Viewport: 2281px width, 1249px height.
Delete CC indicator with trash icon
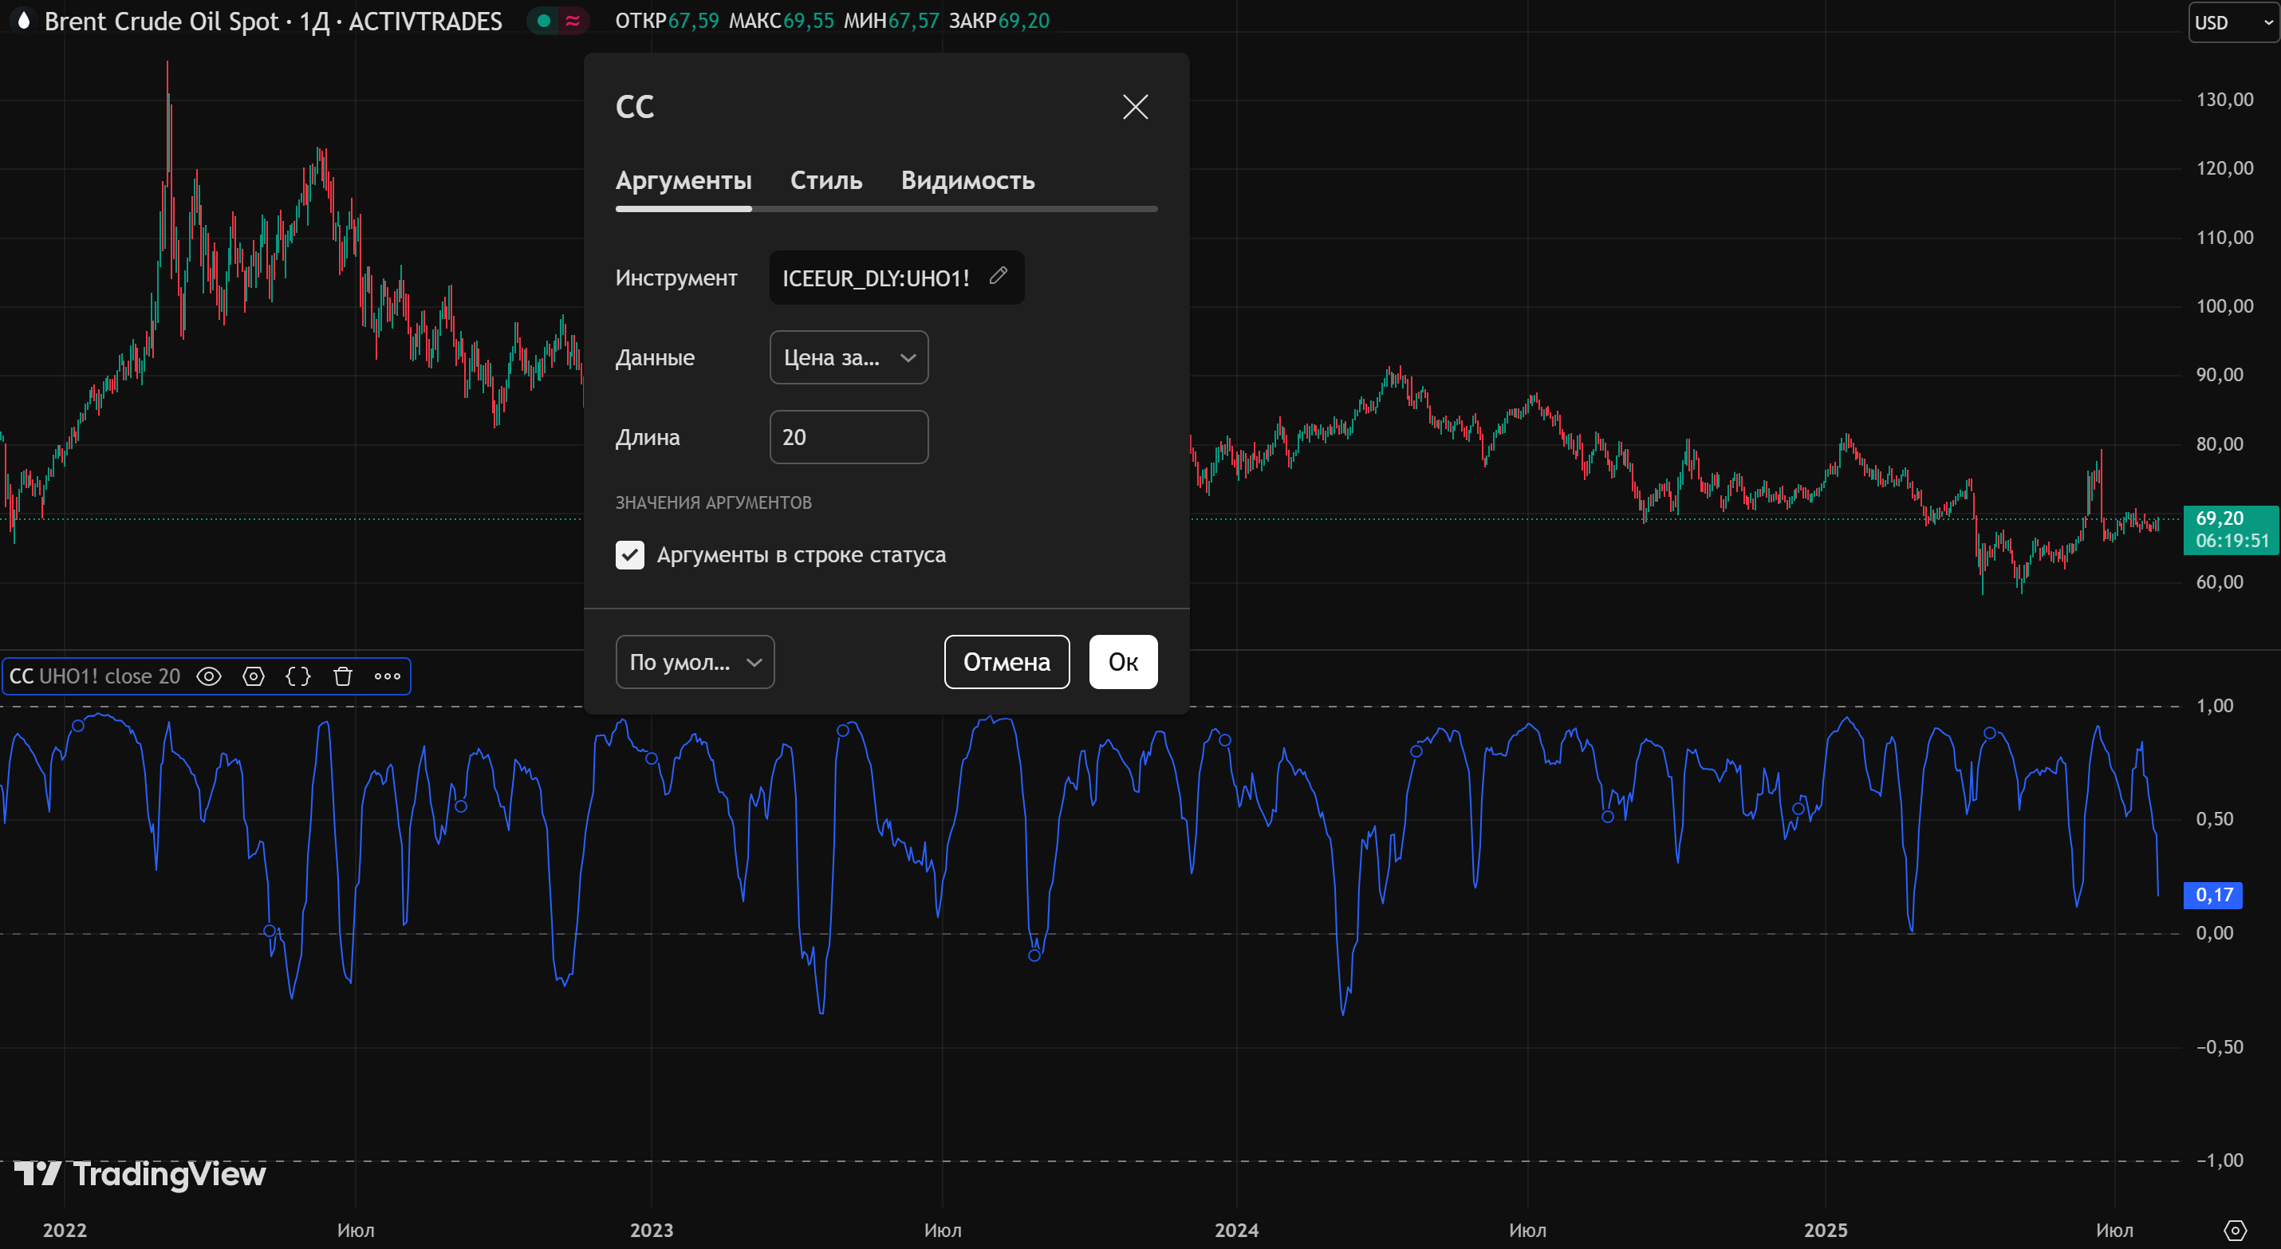tap(343, 677)
